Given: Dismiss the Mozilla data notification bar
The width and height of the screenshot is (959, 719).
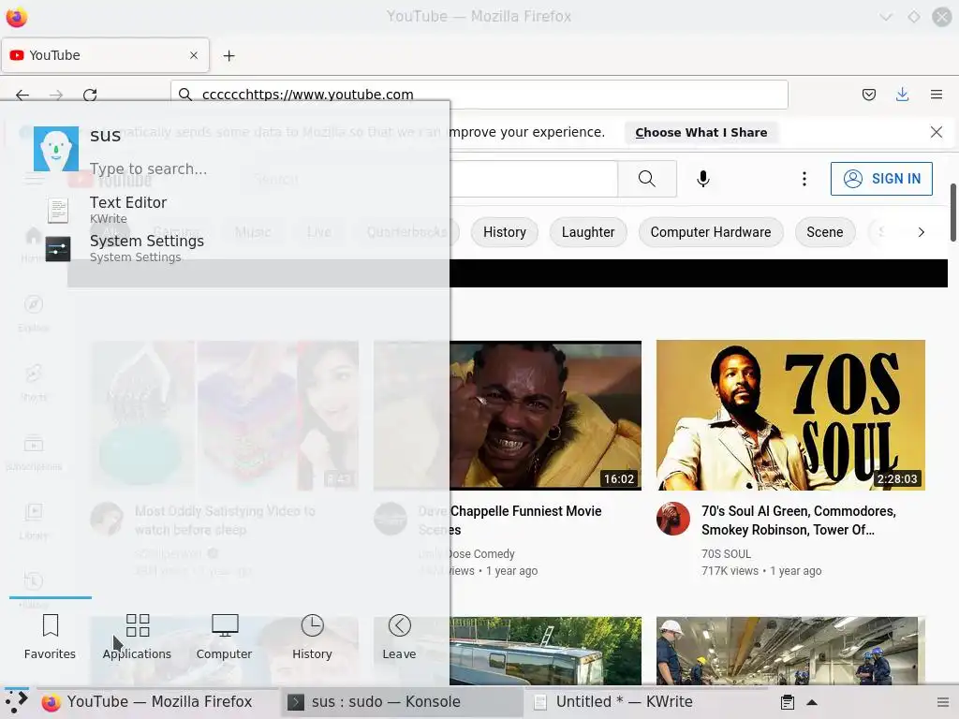Looking at the screenshot, I should point(936,132).
